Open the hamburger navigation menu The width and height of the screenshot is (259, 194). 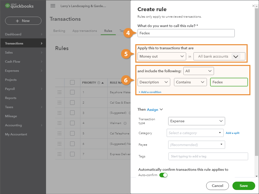[x=53, y=6]
